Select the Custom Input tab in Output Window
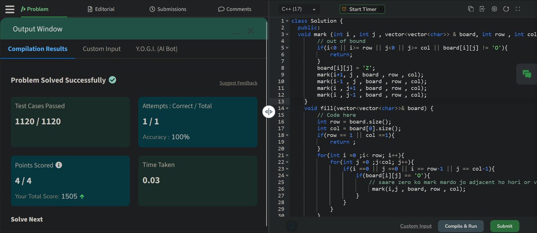The height and width of the screenshot is (233, 537). click(x=102, y=49)
